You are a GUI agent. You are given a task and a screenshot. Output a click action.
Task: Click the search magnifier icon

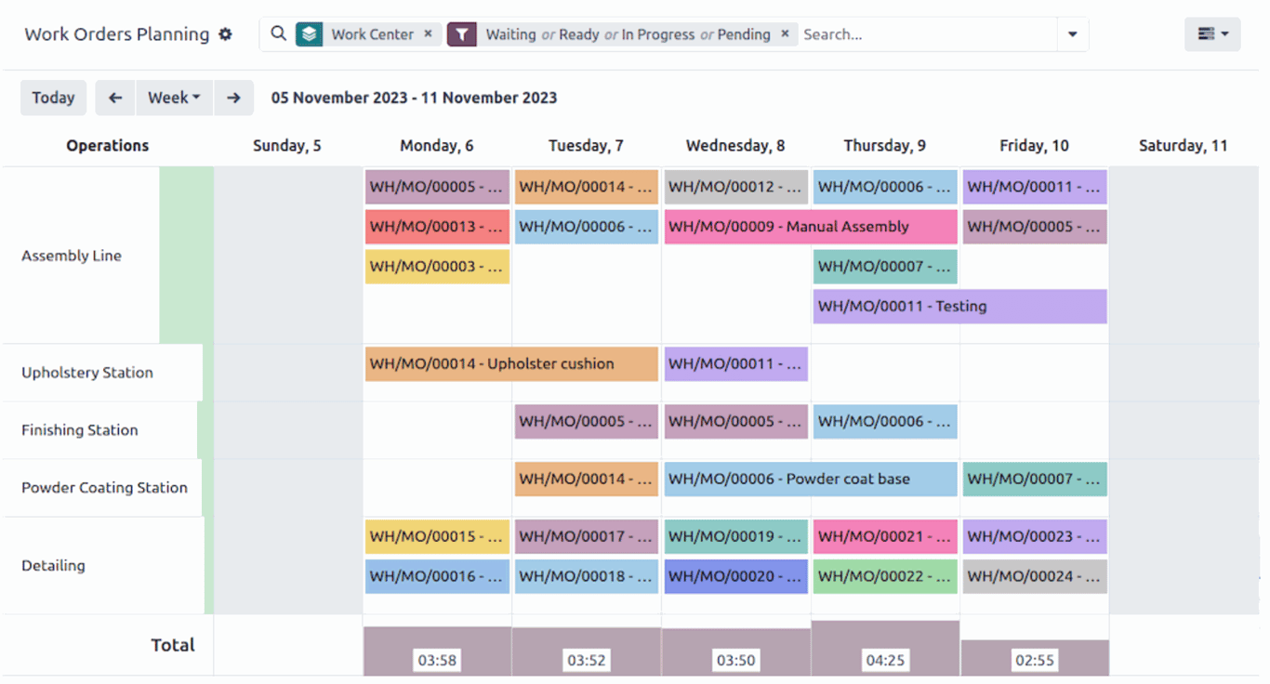[x=278, y=33]
